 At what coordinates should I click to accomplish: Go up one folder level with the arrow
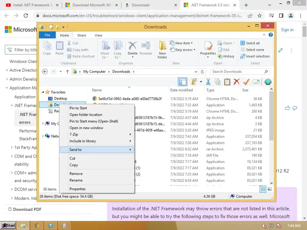(67, 72)
